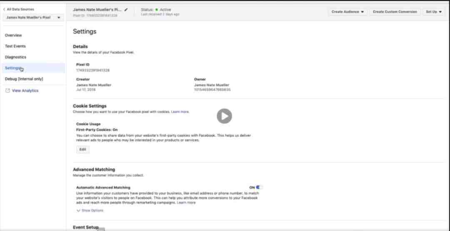Select the Settings tab in sidebar
The image size is (450, 231).
33,68
